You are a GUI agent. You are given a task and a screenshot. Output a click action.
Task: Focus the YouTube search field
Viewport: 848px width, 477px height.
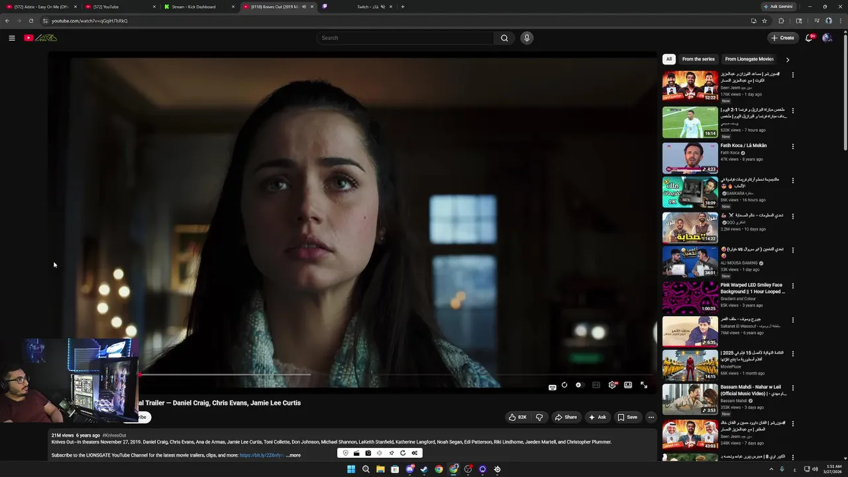pyautogui.click(x=405, y=38)
